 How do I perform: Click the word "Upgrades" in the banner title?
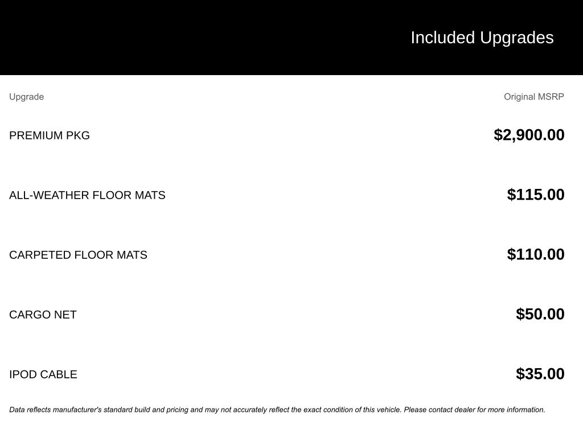[x=516, y=38]
